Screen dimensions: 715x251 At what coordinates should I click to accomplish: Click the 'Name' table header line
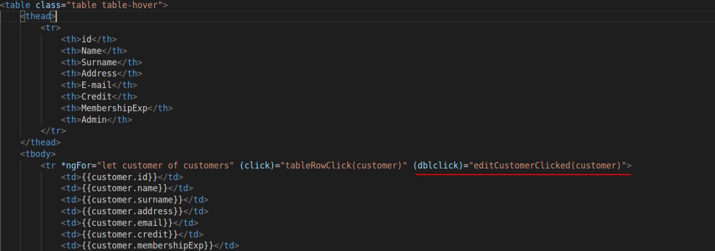tap(94, 51)
